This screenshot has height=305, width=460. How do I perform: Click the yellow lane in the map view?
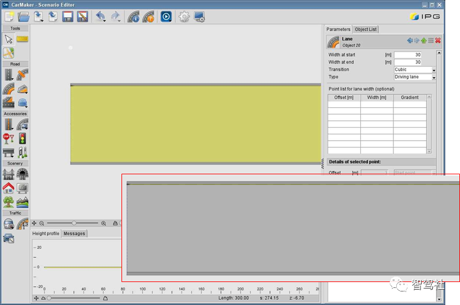196,124
